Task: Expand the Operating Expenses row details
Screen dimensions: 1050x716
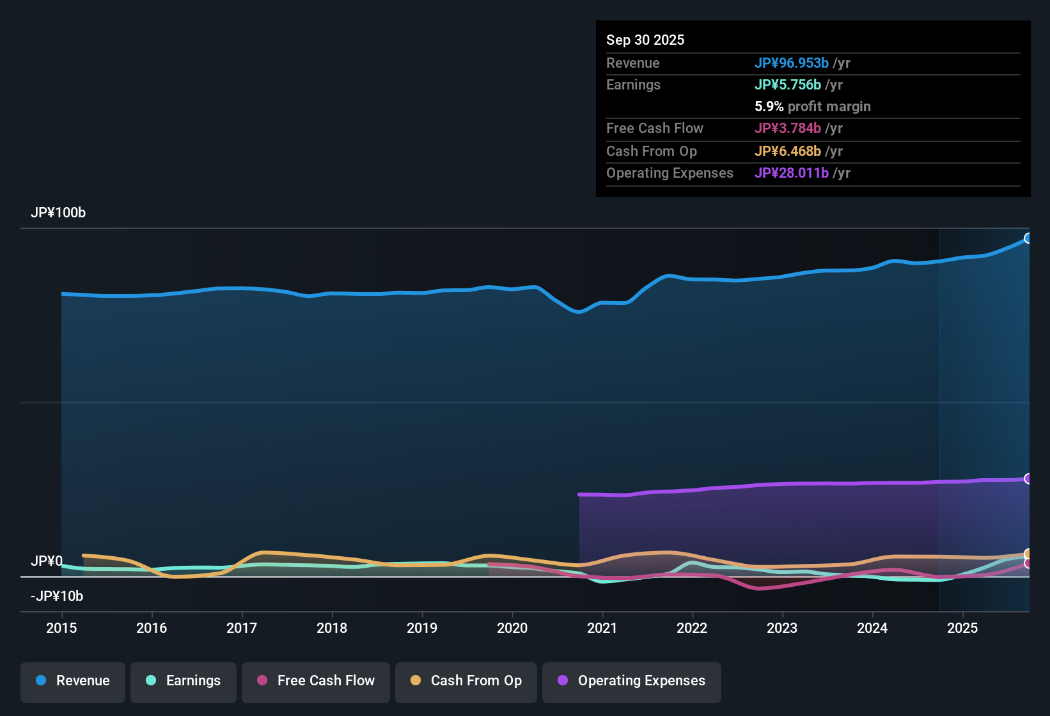Action: [670, 173]
